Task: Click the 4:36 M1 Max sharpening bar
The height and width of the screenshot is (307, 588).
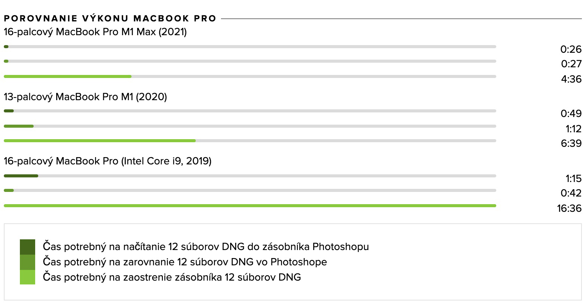Action: [68, 76]
